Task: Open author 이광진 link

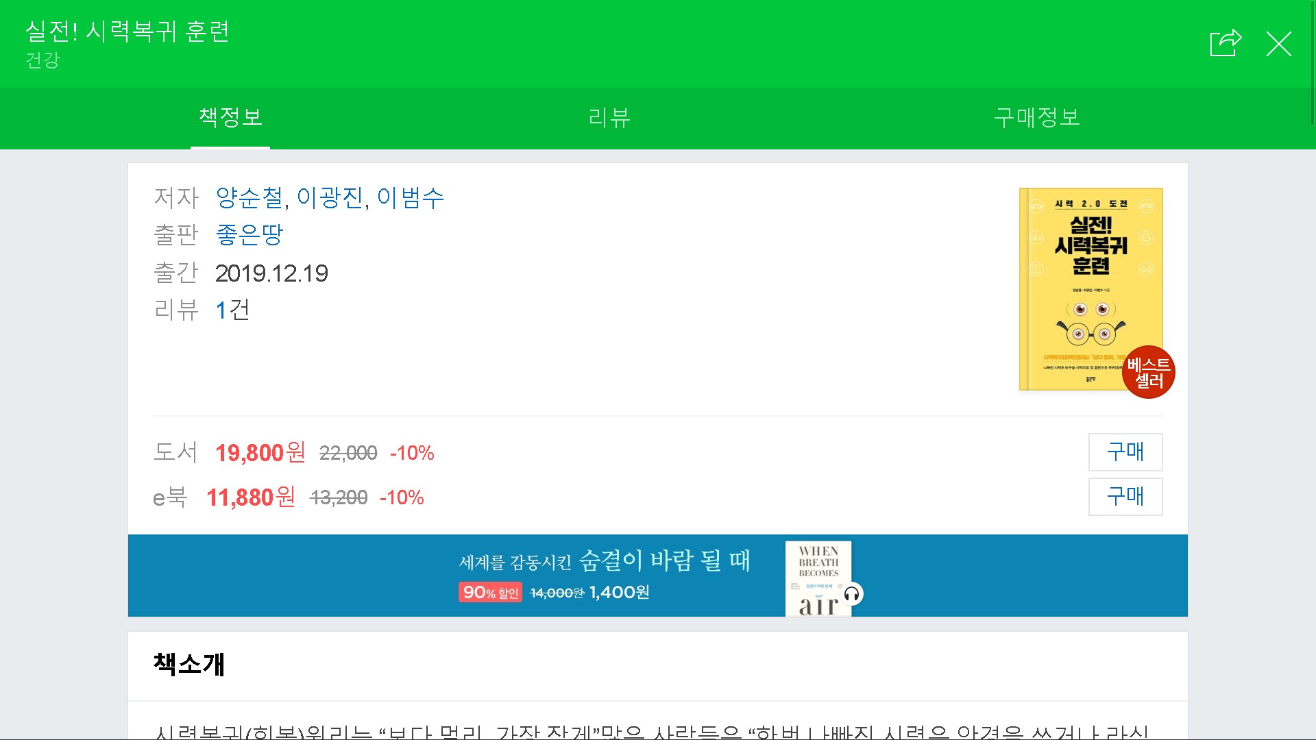Action: click(330, 198)
